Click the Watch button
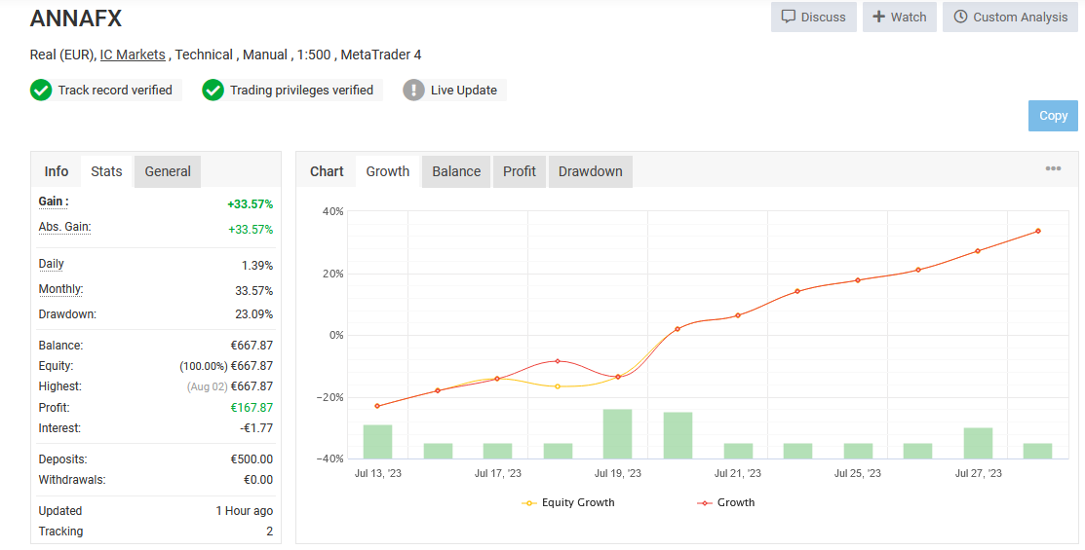This screenshot has height=550, width=1085. pyautogui.click(x=900, y=17)
